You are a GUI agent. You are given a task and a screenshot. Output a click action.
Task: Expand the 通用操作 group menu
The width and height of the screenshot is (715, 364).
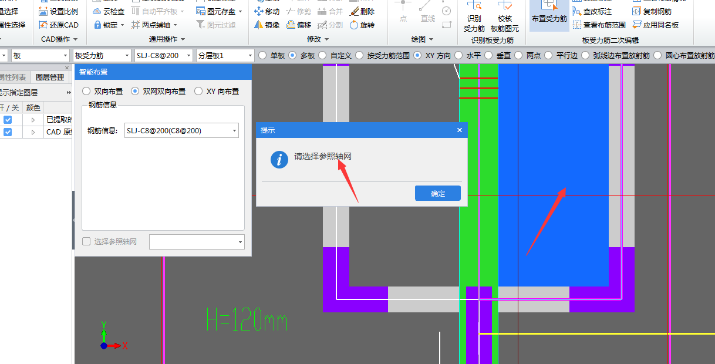pyautogui.click(x=167, y=39)
